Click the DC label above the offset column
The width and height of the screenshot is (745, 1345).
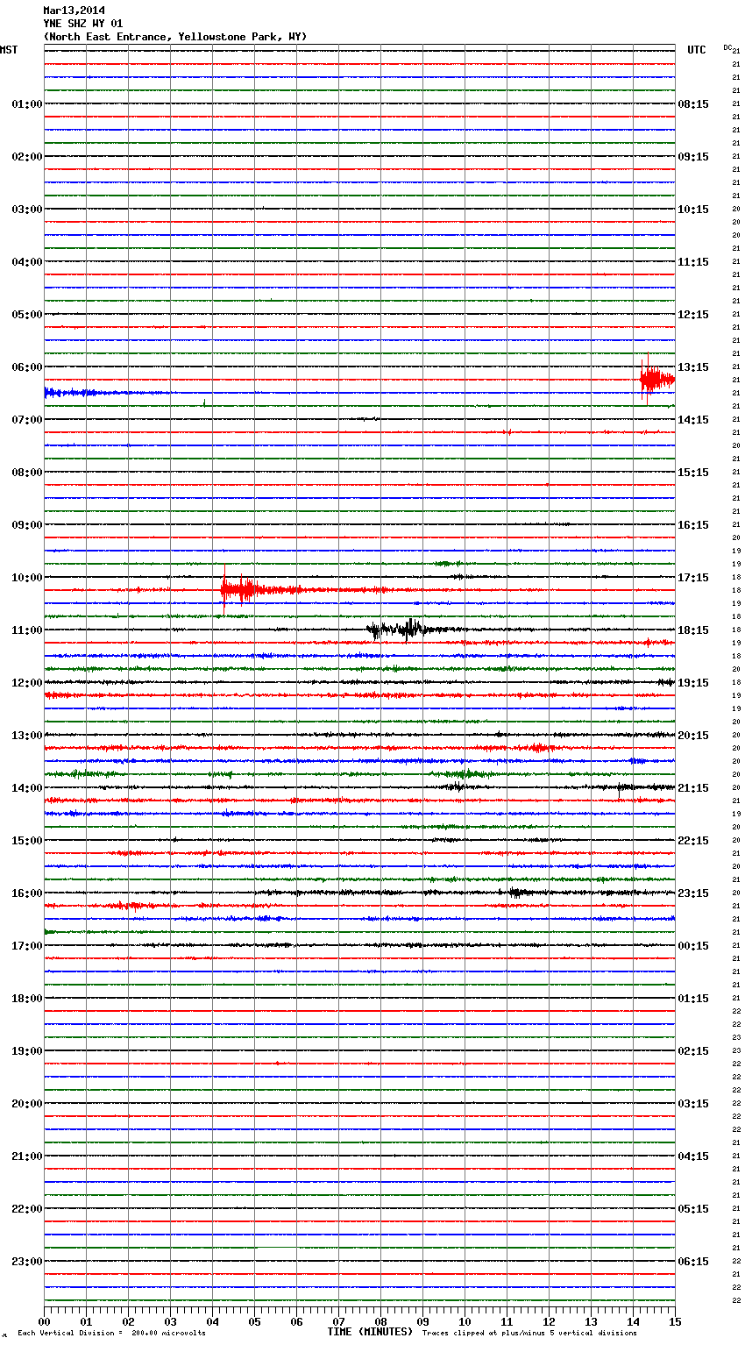(727, 47)
